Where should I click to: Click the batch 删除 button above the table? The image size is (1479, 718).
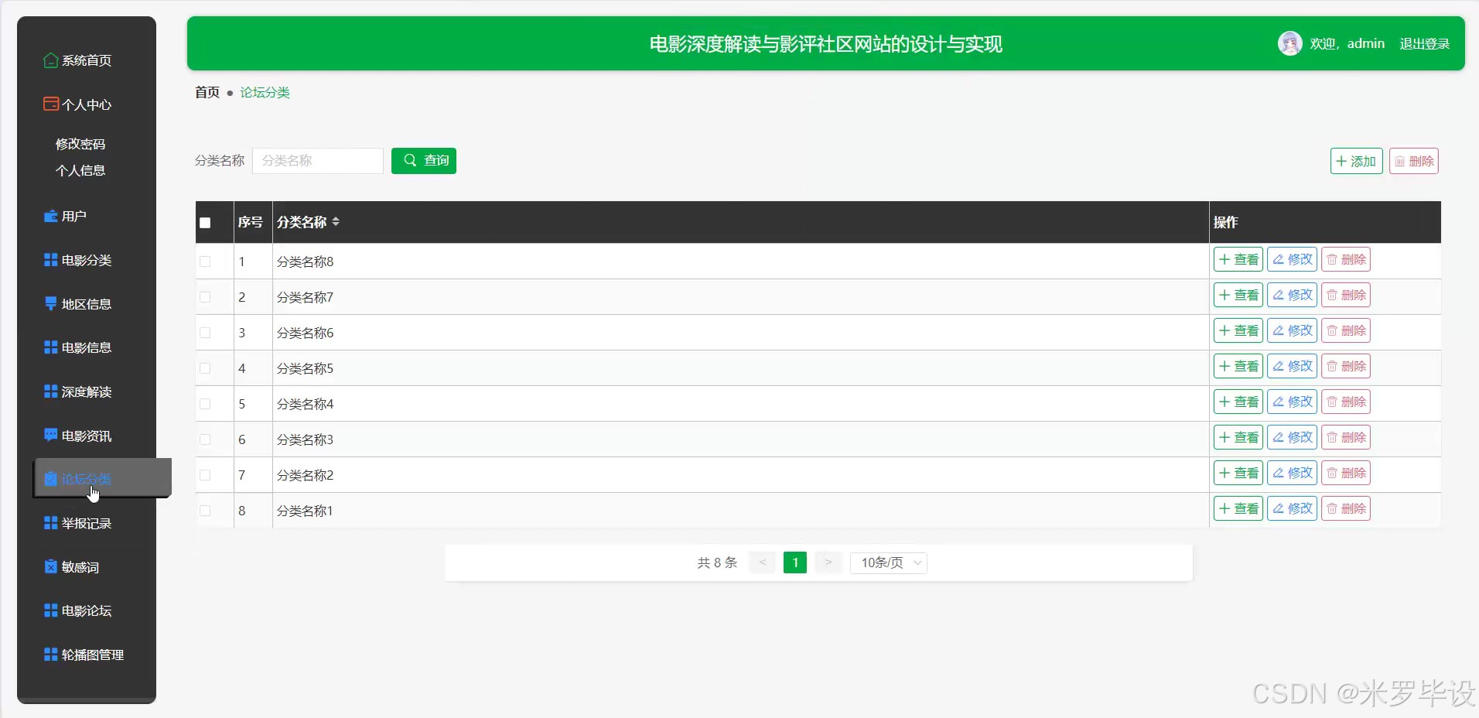click(x=1414, y=161)
